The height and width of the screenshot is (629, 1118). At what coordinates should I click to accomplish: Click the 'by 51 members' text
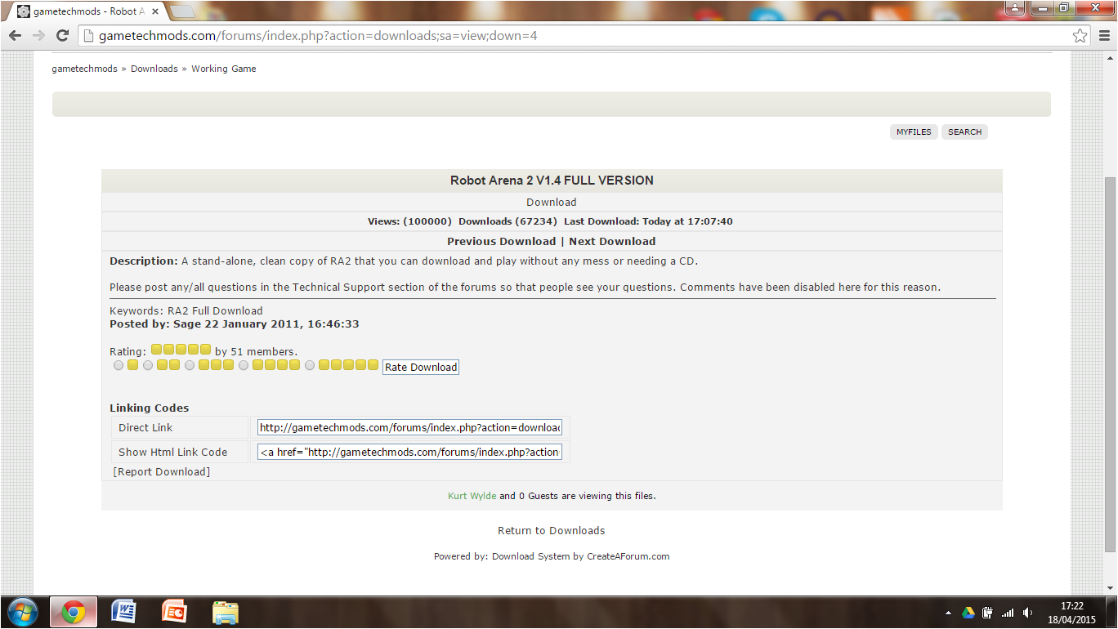256,351
